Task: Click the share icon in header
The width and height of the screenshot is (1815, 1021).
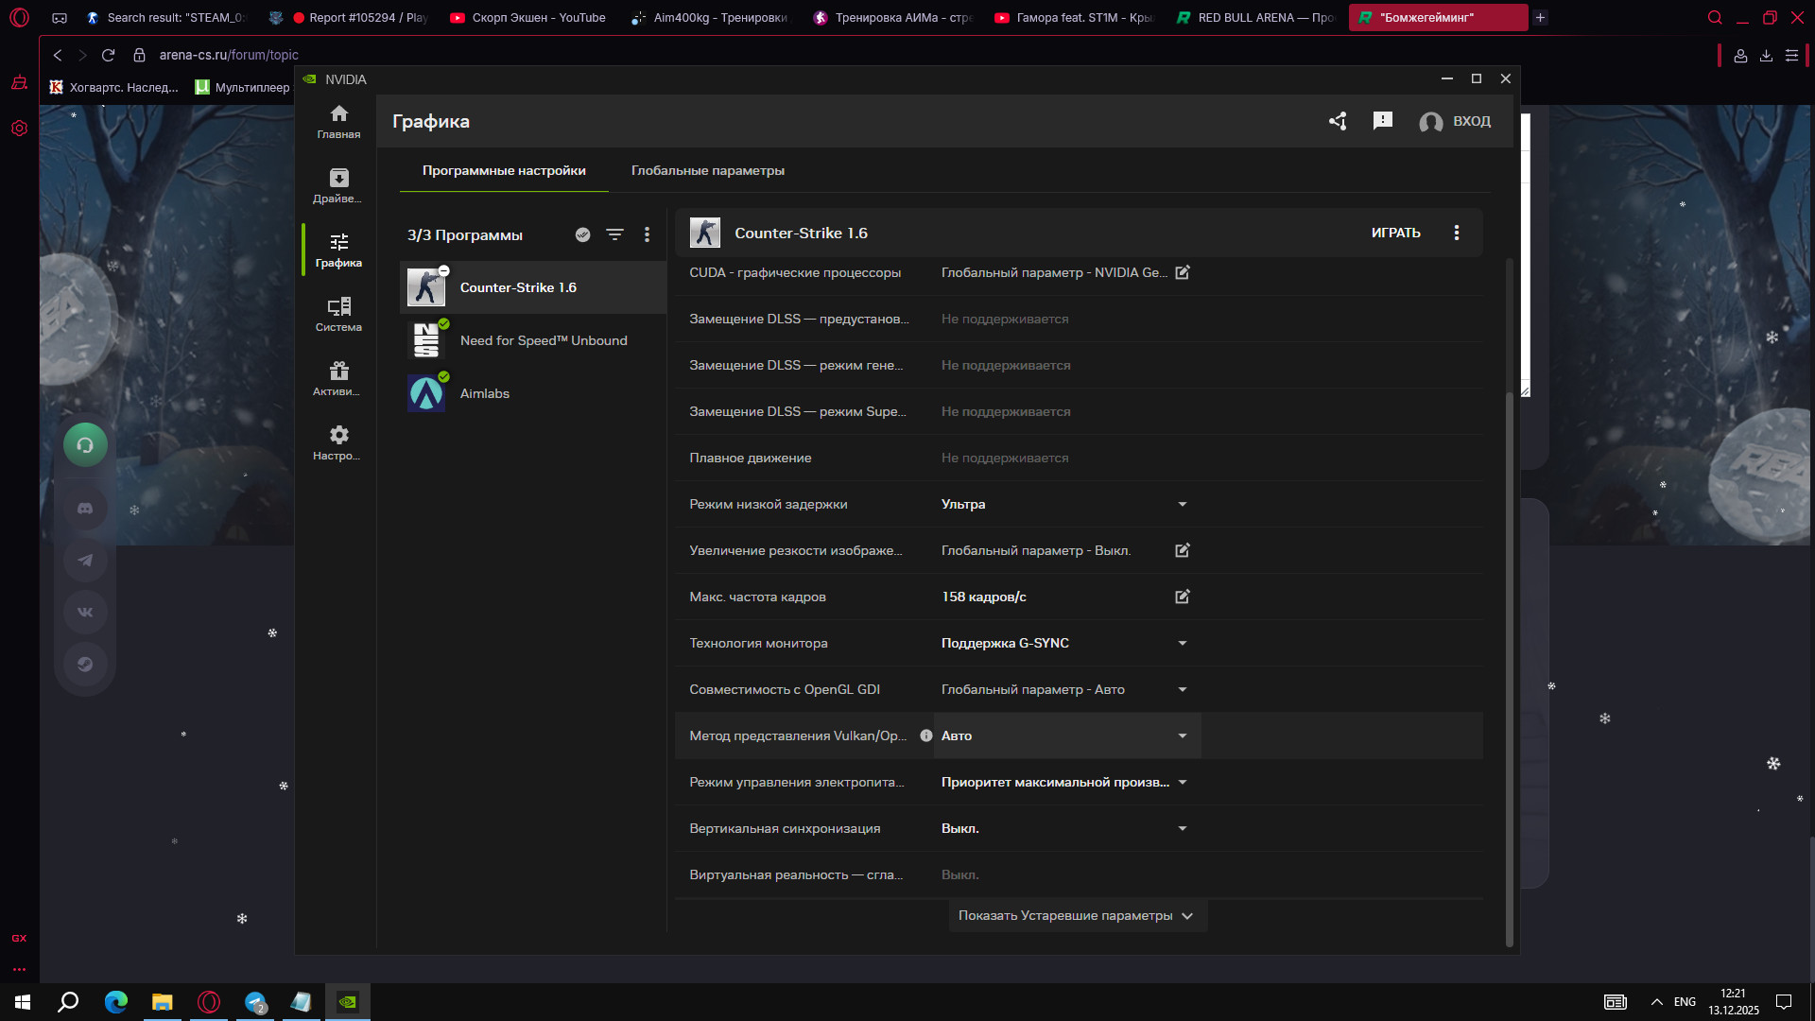Action: 1338,121
